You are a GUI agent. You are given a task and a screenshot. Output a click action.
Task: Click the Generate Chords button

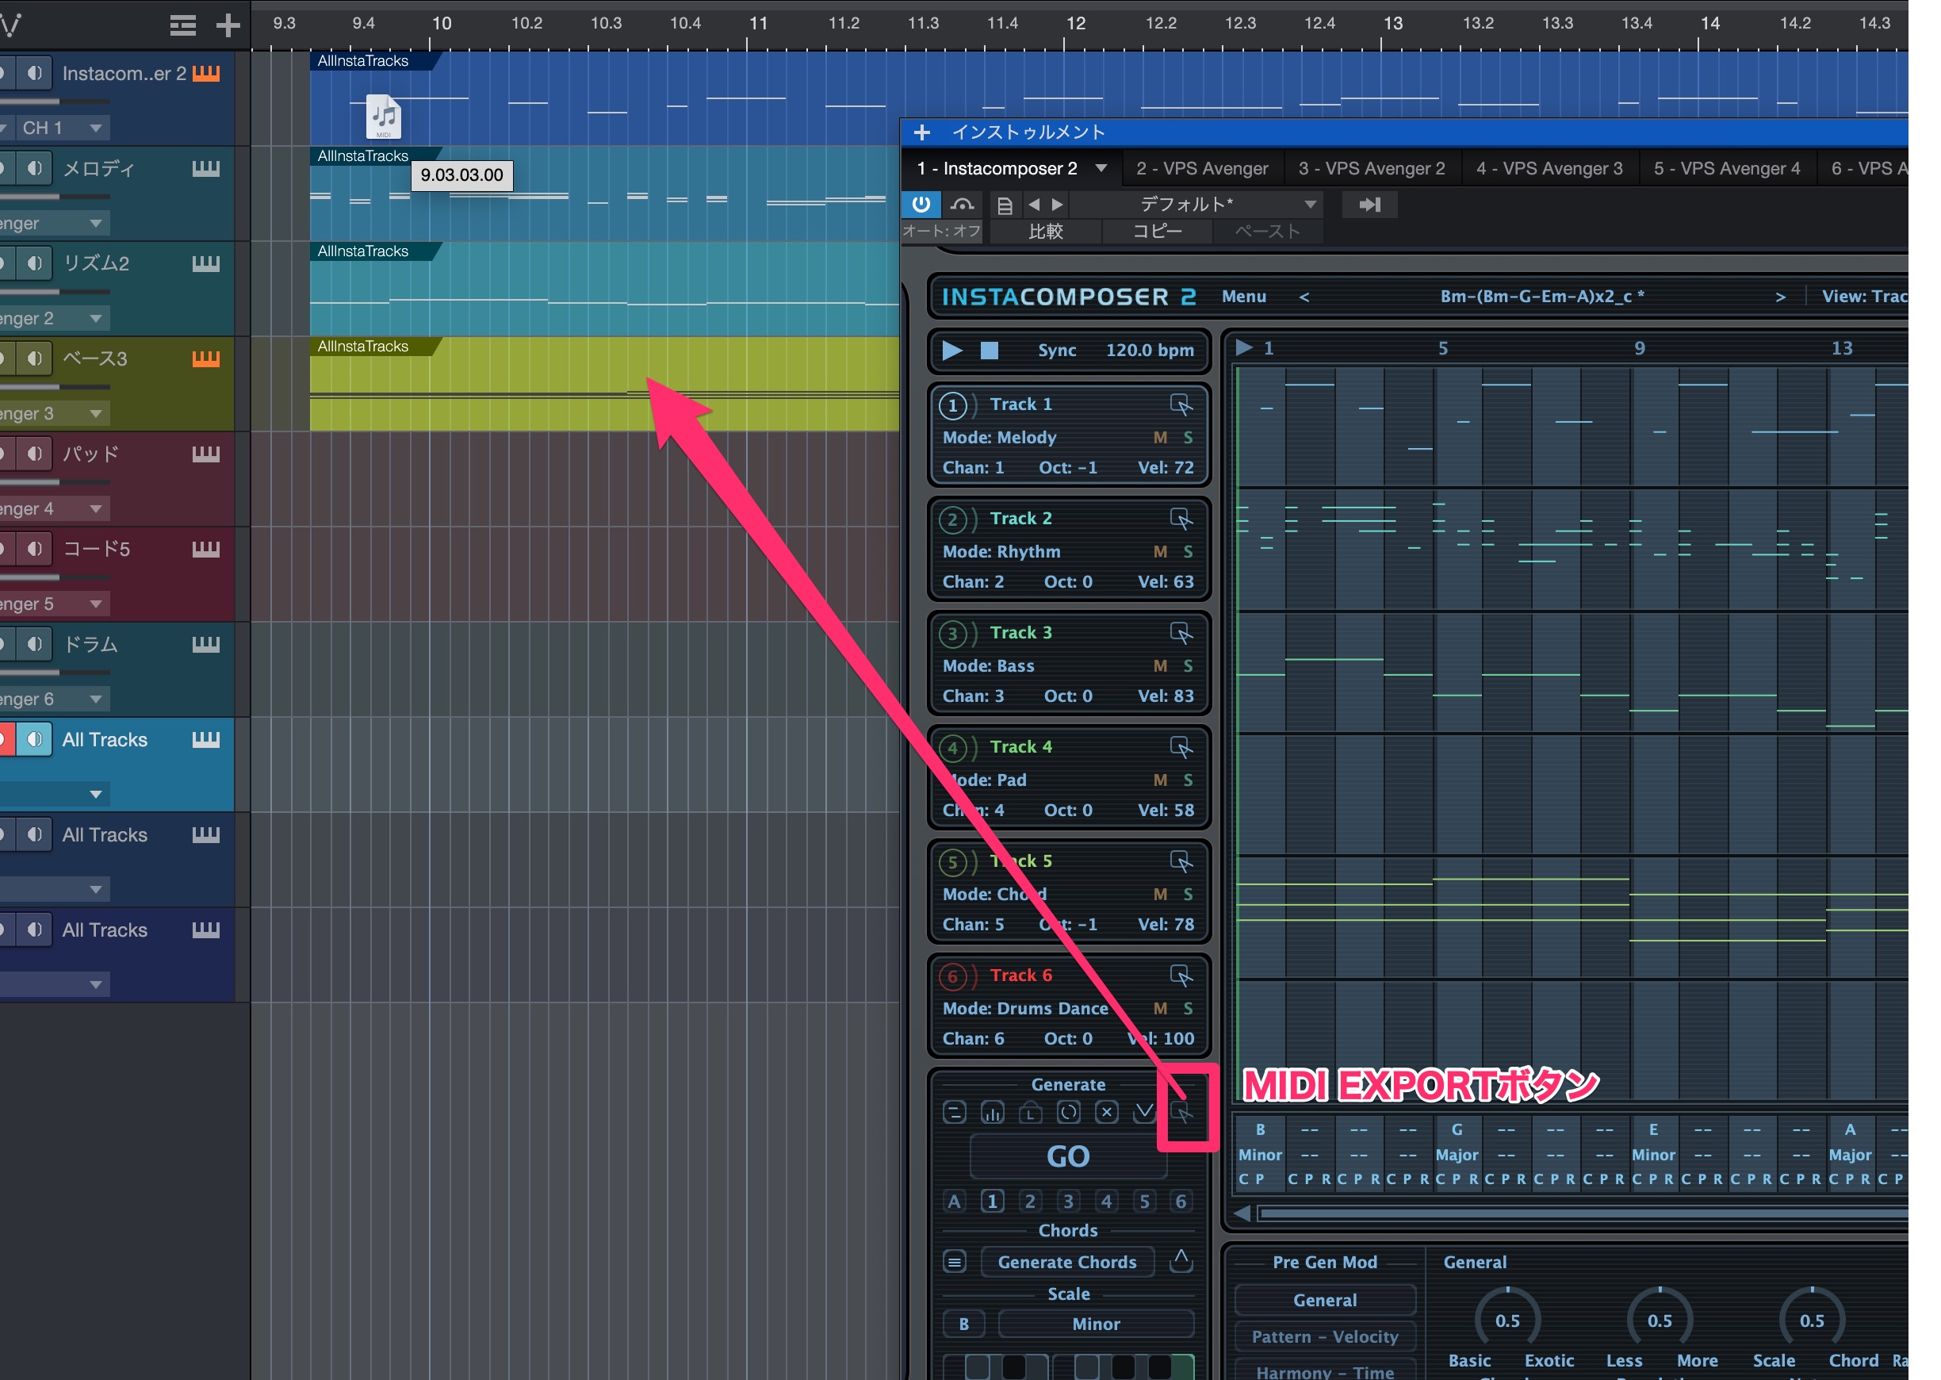(1067, 1262)
